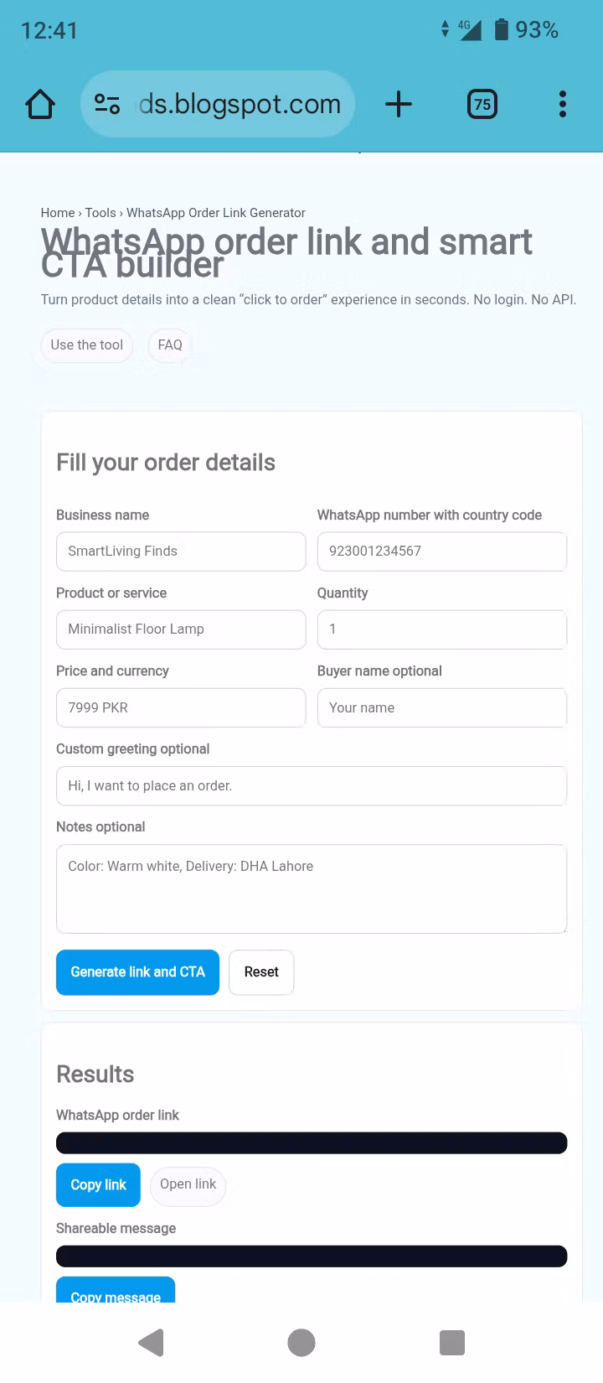This screenshot has width=603, height=1383.
Task: Open the Tools breadcrumb link
Action: pos(100,212)
